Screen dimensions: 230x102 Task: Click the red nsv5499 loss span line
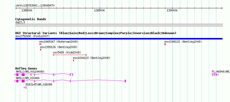pyautogui.click(x=70, y=55)
